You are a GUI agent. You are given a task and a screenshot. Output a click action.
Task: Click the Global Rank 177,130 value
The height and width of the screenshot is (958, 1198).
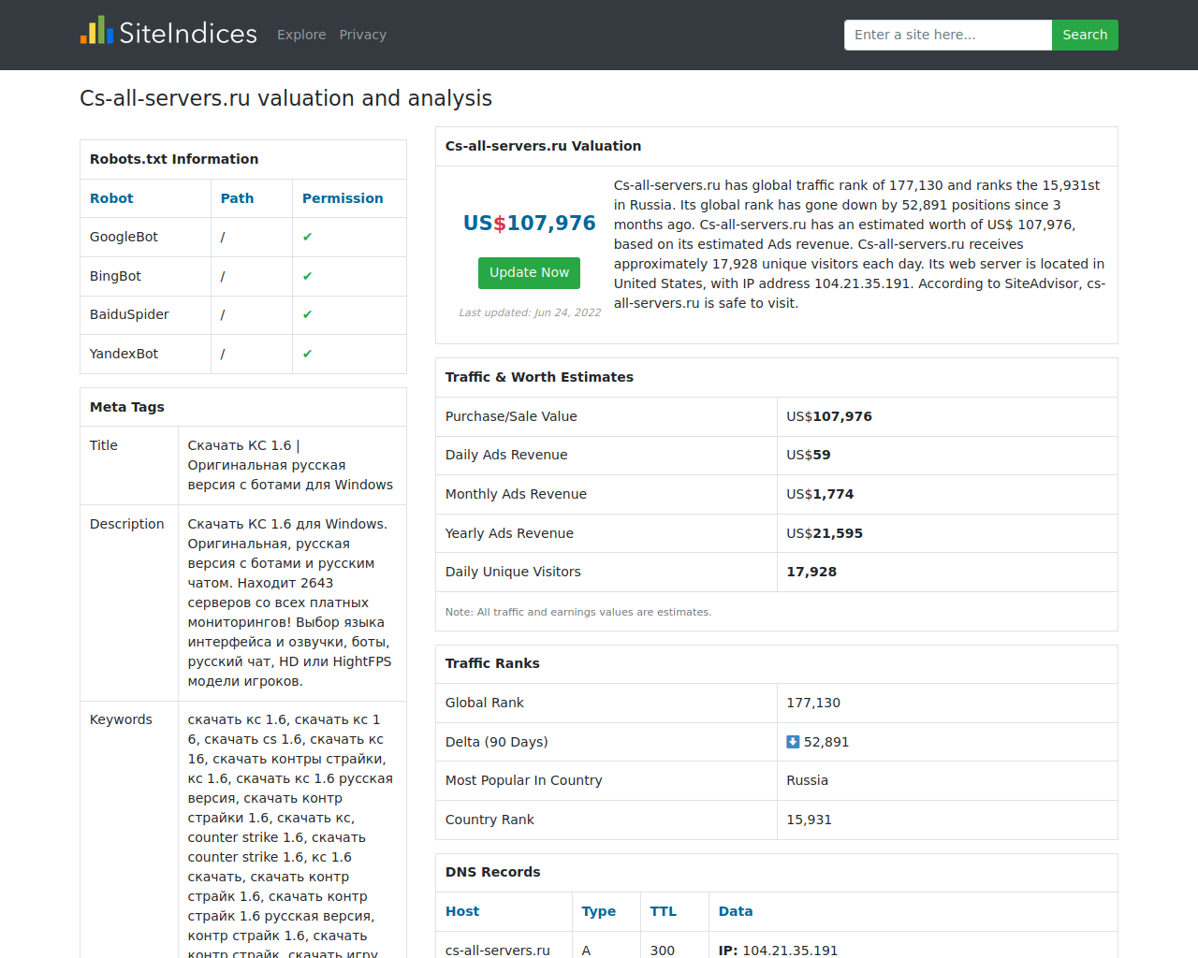(813, 703)
